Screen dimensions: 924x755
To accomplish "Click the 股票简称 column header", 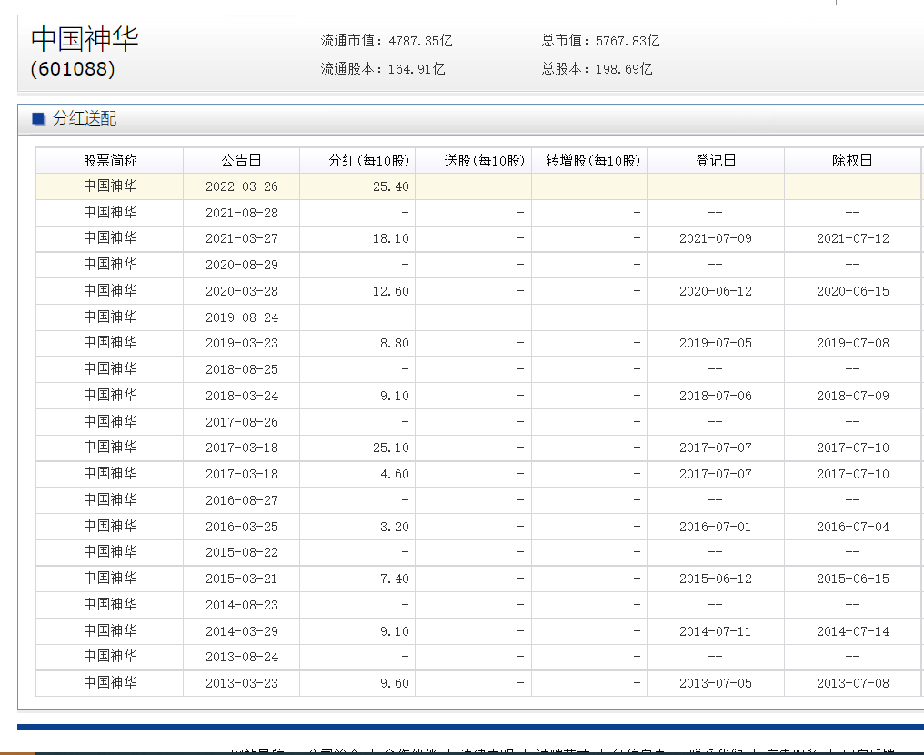I will pyautogui.click(x=110, y=160).
